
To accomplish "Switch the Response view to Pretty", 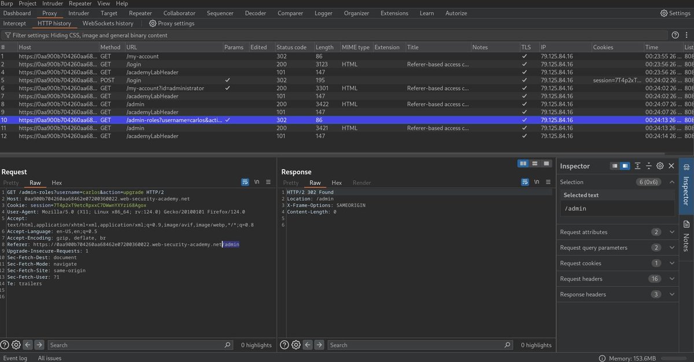I will click(291, 183).
